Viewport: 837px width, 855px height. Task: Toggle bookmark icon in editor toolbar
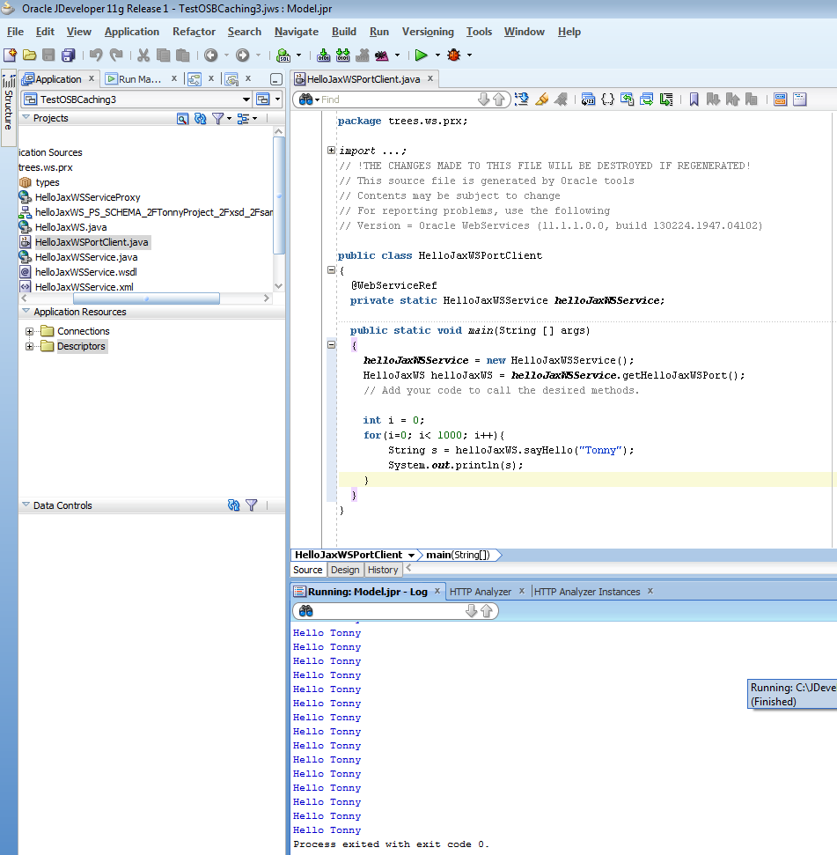tap(694, 100)
